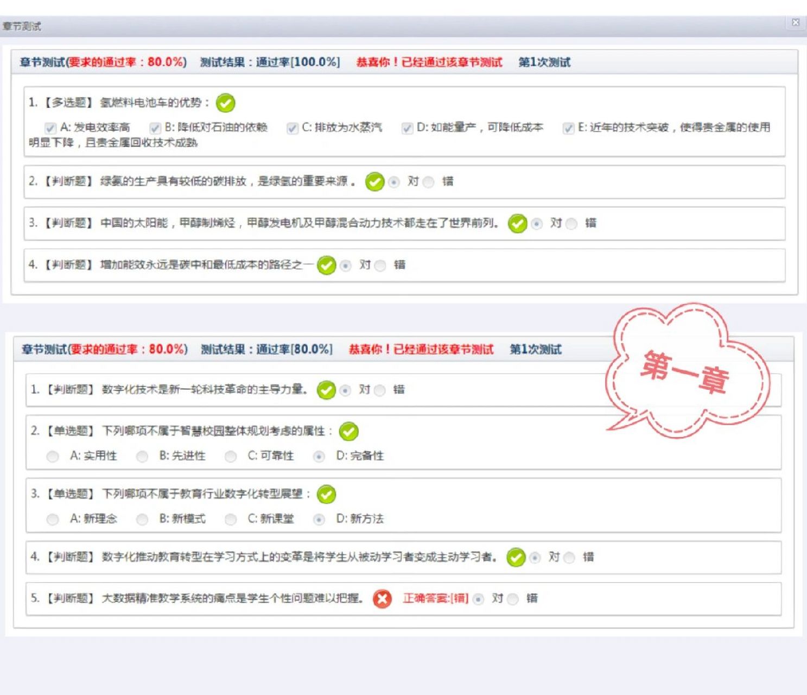Toggle checkbox A: 发电效率高
Image resolution: width=807 pixels, height=695 pixels.
[x=50, y=128]
